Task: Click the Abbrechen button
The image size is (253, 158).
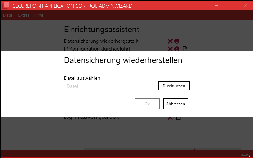Action: pos(175,104)
